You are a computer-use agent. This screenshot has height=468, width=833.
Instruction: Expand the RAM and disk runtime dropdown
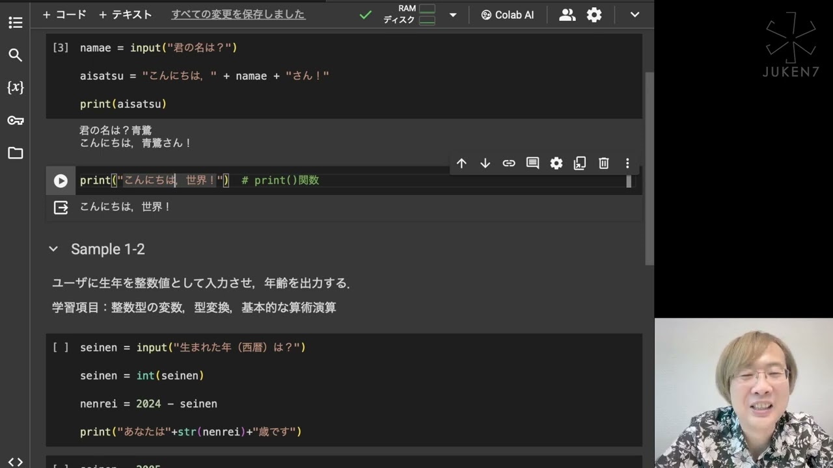point(453,15)
